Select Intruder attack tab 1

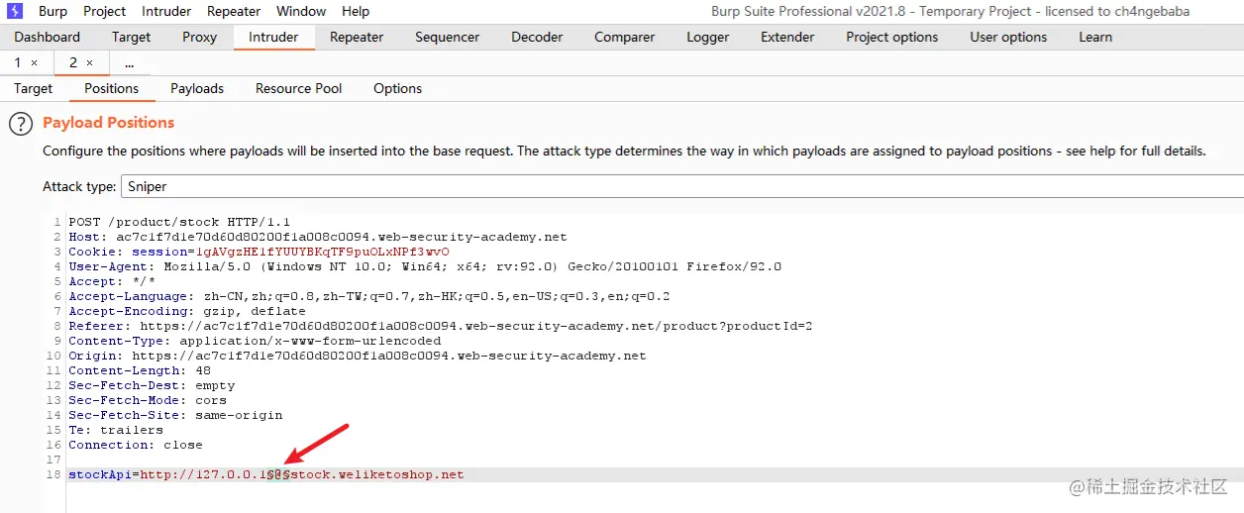[x=17, y=62]
